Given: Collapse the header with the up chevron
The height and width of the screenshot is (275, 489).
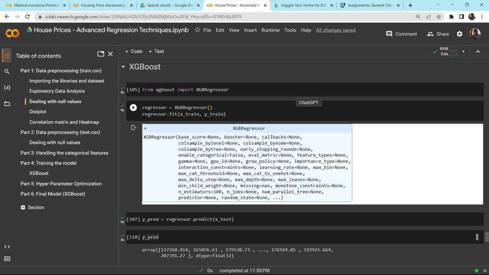Looking at the screenshot, I should [478, 51].
